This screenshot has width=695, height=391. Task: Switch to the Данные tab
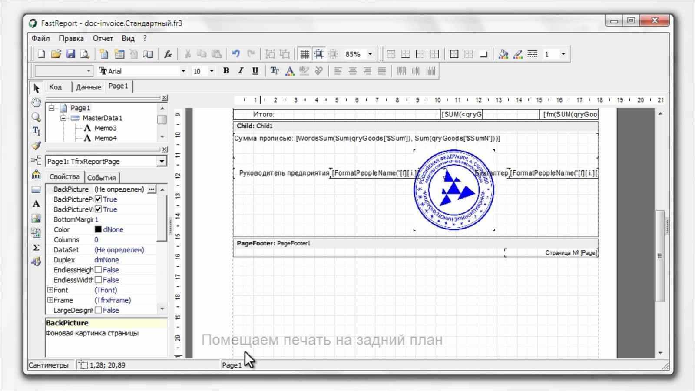pos(88,87)
